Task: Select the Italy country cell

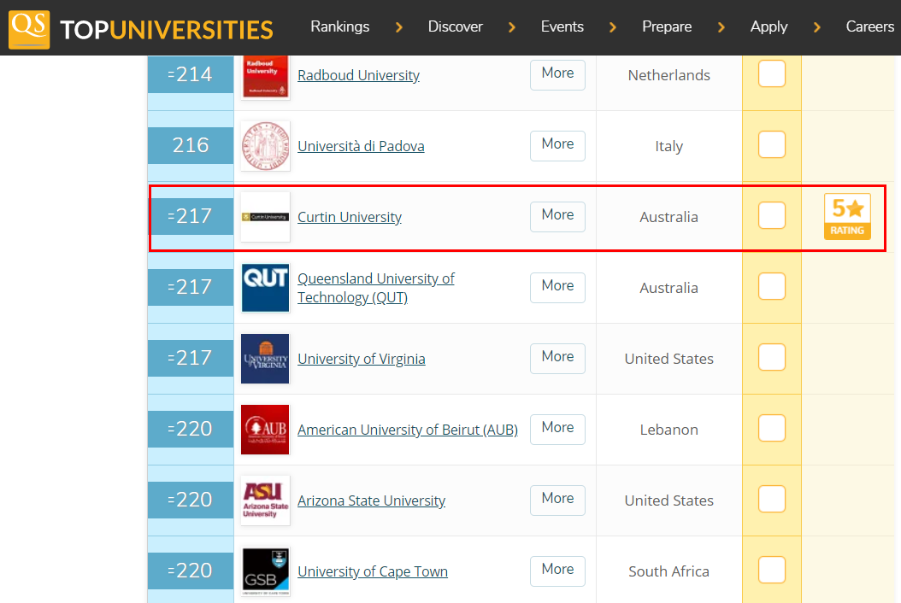Action: (x=668, y=146)
